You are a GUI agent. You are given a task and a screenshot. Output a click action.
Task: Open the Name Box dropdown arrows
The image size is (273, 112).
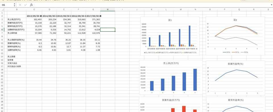pyautogui.click(x=15, y=5)
